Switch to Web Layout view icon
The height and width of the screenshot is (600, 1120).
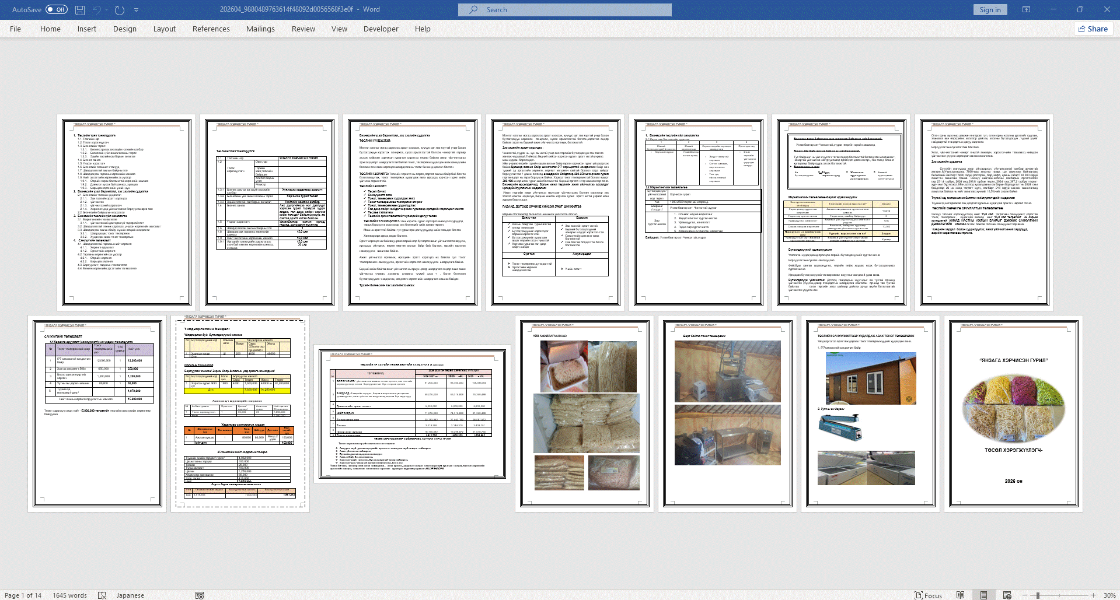(x=1007, y=595)
